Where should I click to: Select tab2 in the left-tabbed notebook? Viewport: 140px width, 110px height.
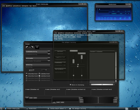tap(81, 100)
